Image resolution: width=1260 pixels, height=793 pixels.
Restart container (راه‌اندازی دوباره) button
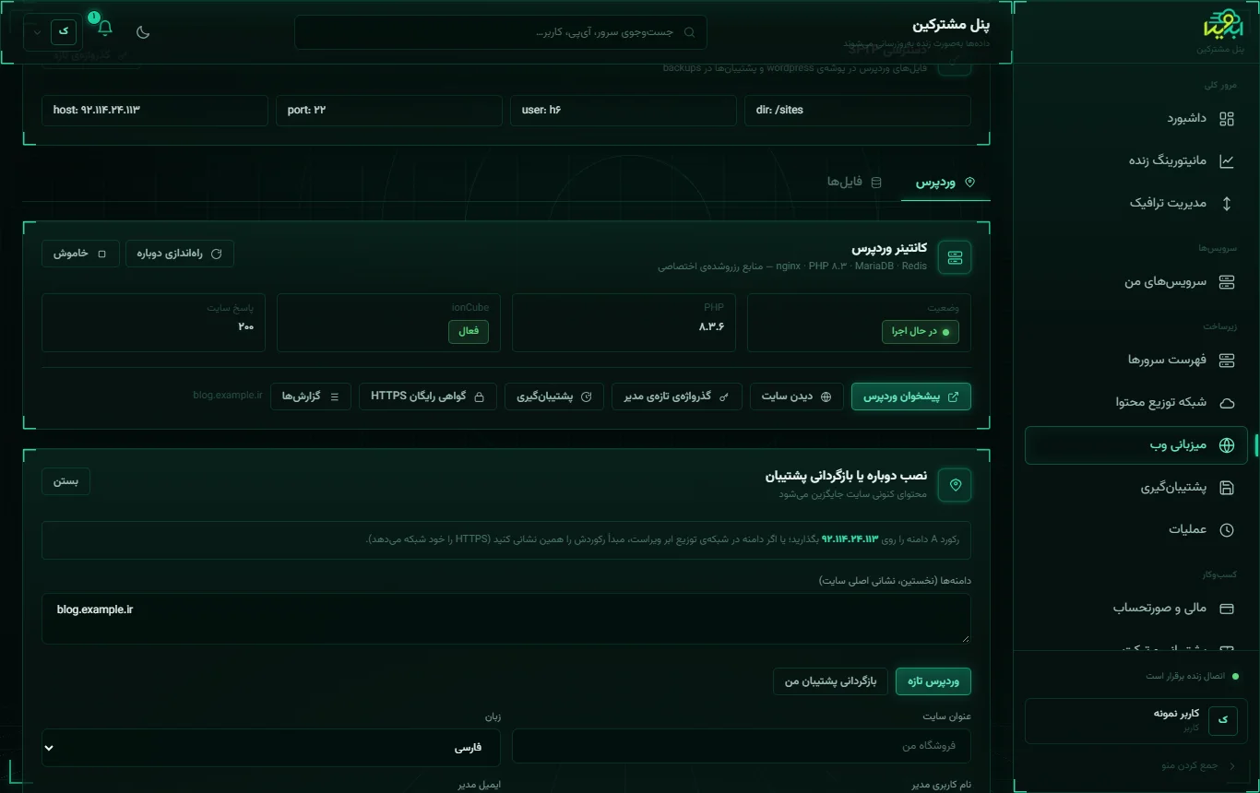coord(179,254)
